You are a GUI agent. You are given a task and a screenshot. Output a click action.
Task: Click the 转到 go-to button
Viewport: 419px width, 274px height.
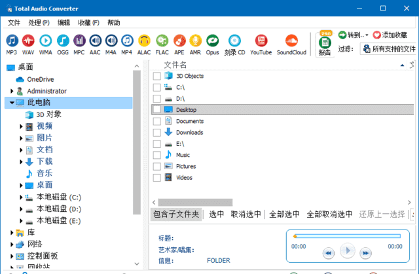pyautogui.click(x=354, y=35)
